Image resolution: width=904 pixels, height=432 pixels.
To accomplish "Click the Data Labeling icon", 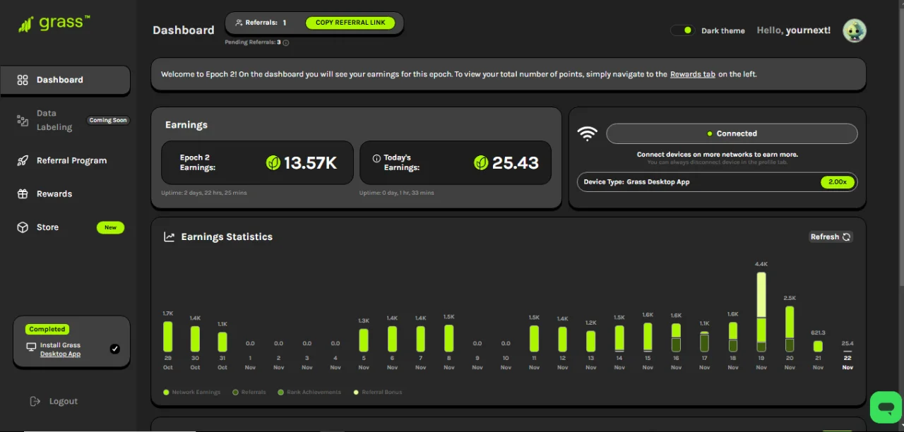I will [23, 121].
